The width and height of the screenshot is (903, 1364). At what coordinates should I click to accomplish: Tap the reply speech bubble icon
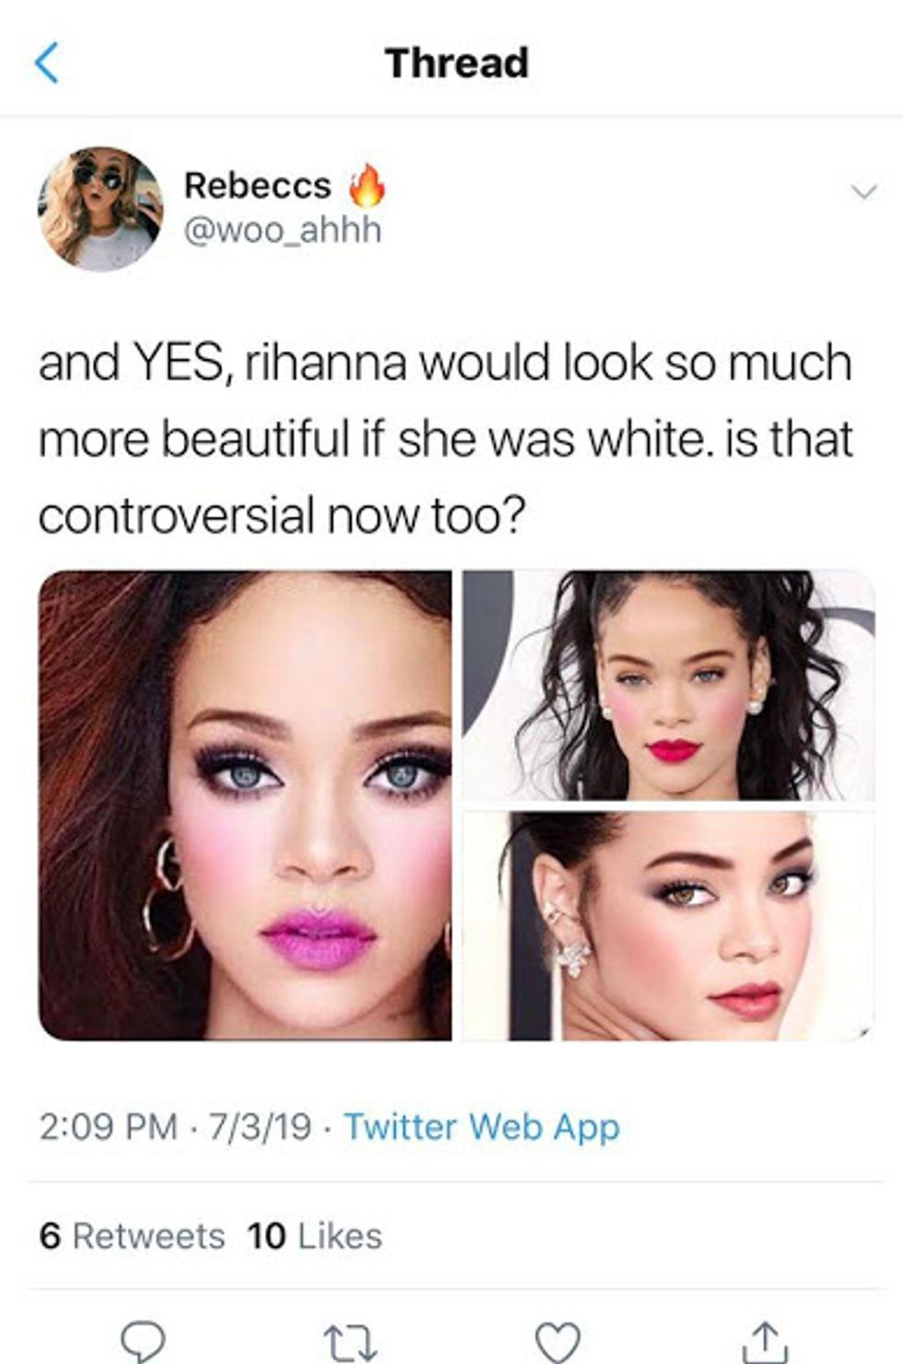143,1341
